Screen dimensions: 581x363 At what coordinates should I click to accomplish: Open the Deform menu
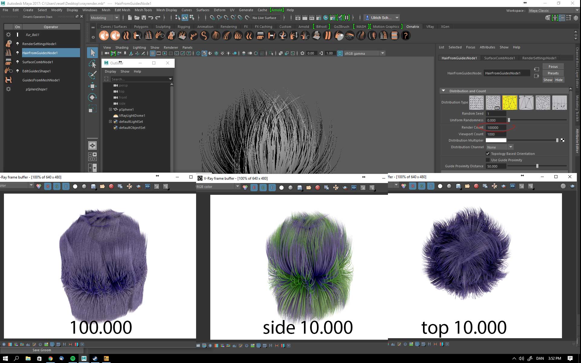[x=219, y=10]
